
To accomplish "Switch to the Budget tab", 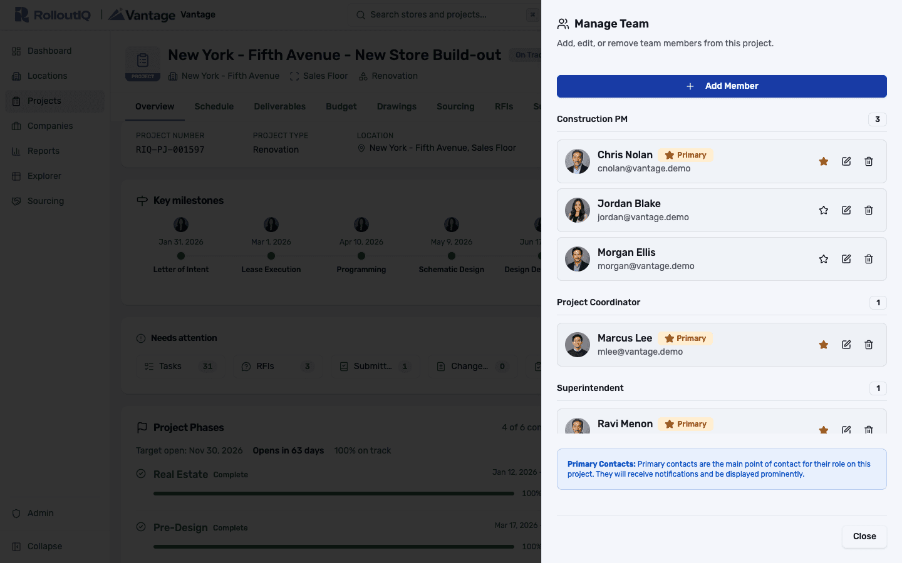I will click(x=341, y=107).
